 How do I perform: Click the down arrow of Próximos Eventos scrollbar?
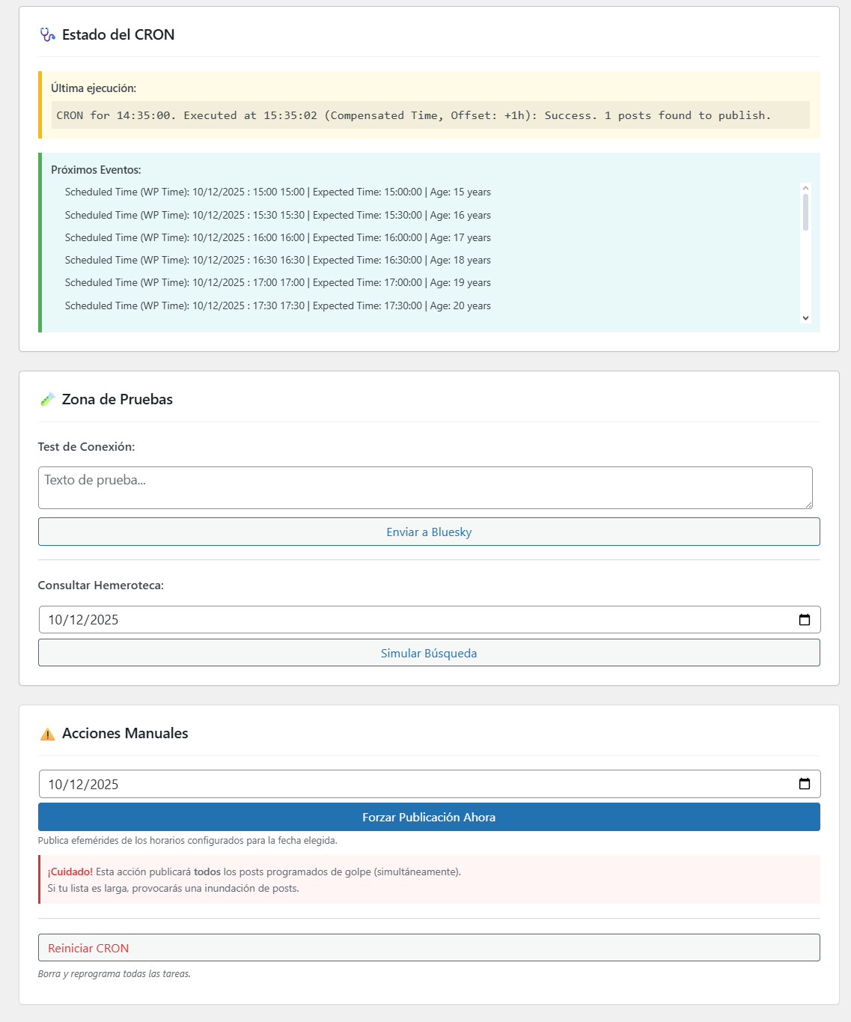tap(805, 318)
